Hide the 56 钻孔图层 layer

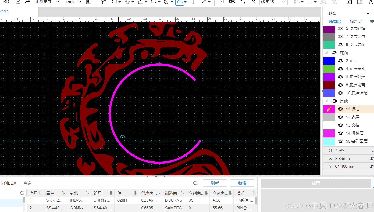tap(340, 141)
